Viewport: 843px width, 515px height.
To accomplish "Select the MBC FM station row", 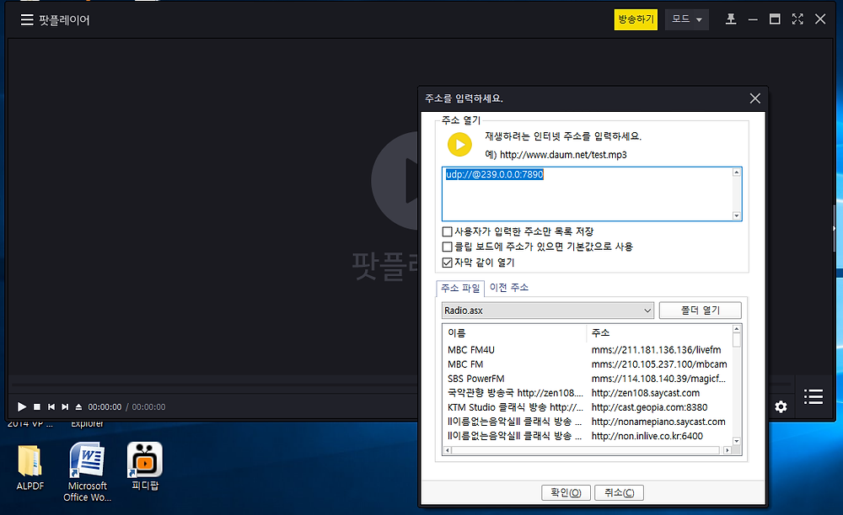I will coord(587,364).
